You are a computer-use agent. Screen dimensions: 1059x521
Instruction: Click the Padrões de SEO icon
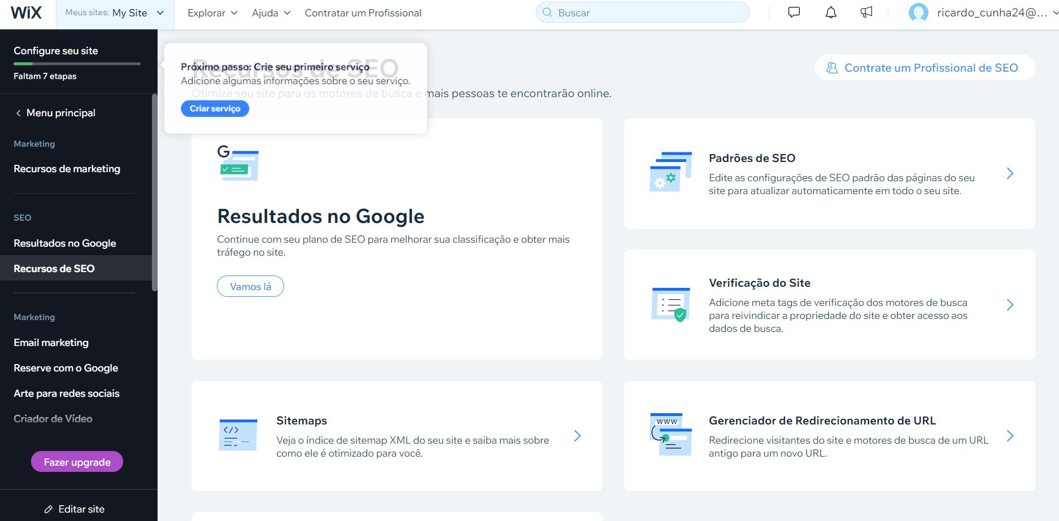(x=670, y=172)
